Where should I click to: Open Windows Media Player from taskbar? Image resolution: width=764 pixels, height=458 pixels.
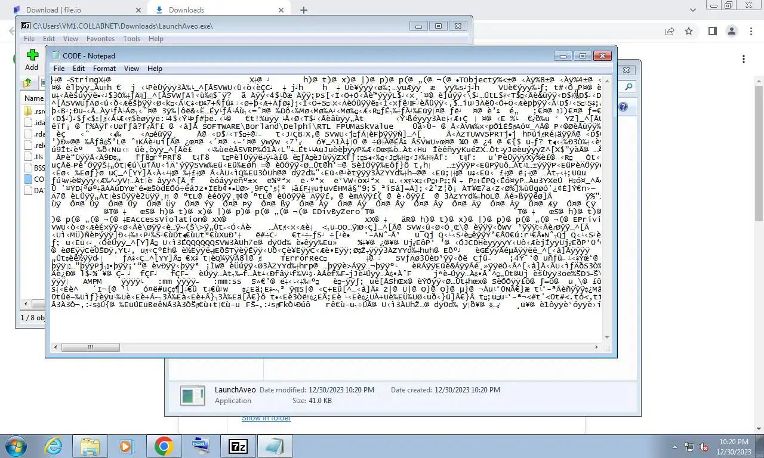point(126,446)
